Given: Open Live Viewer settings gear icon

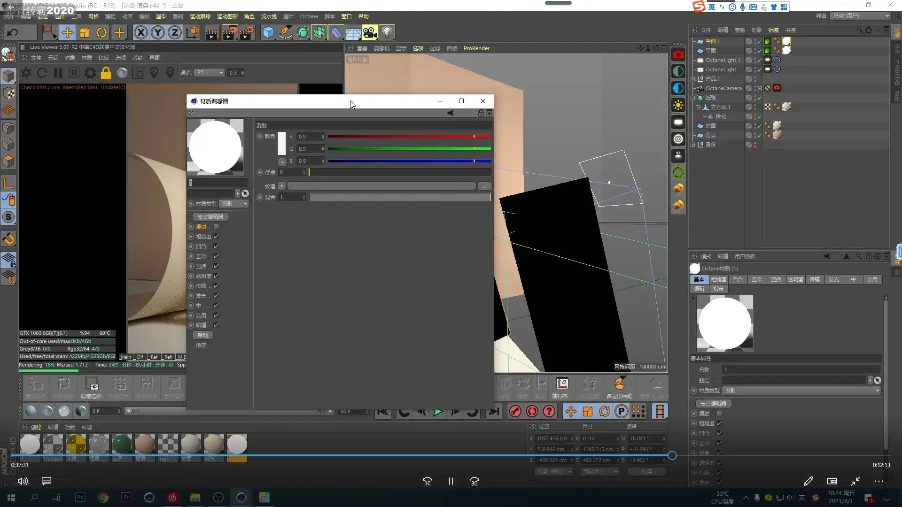Looking at the screenshot, I should tap(90, 73).
